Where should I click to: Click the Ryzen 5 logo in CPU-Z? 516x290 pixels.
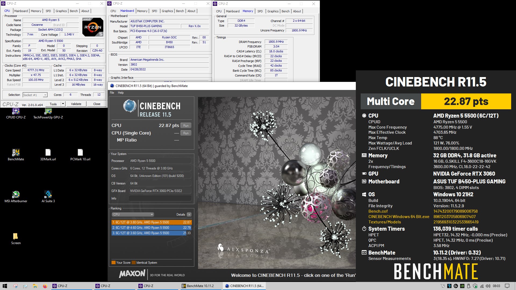(93, 27)
